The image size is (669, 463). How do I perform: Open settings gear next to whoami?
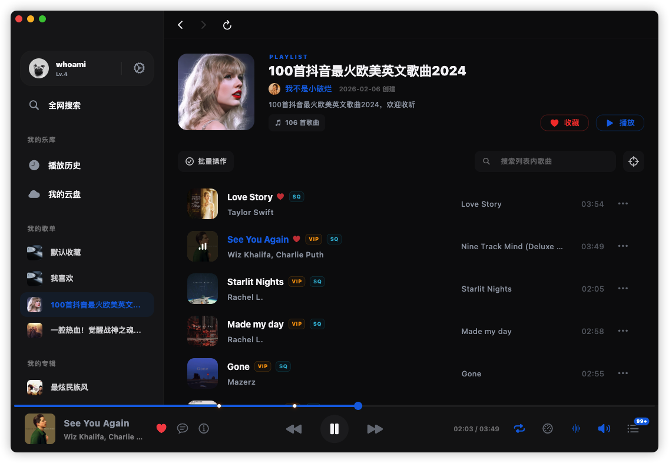(139, 68)
